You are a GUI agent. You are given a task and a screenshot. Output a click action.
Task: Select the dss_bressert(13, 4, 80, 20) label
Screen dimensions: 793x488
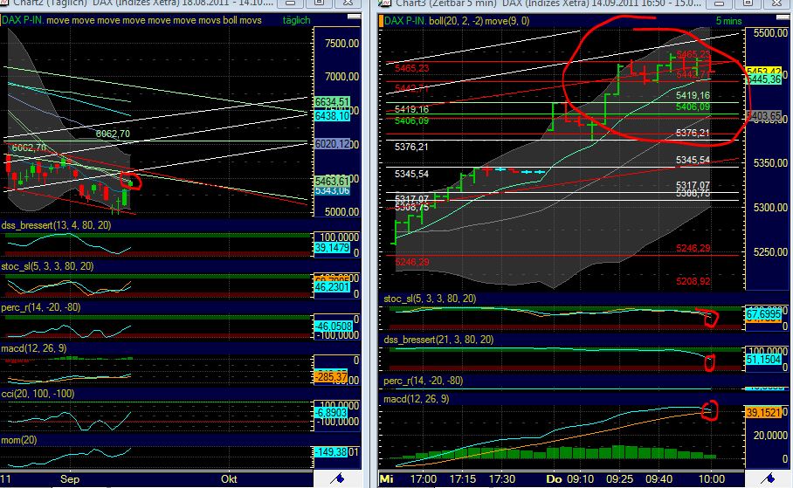tap(56, 225)
